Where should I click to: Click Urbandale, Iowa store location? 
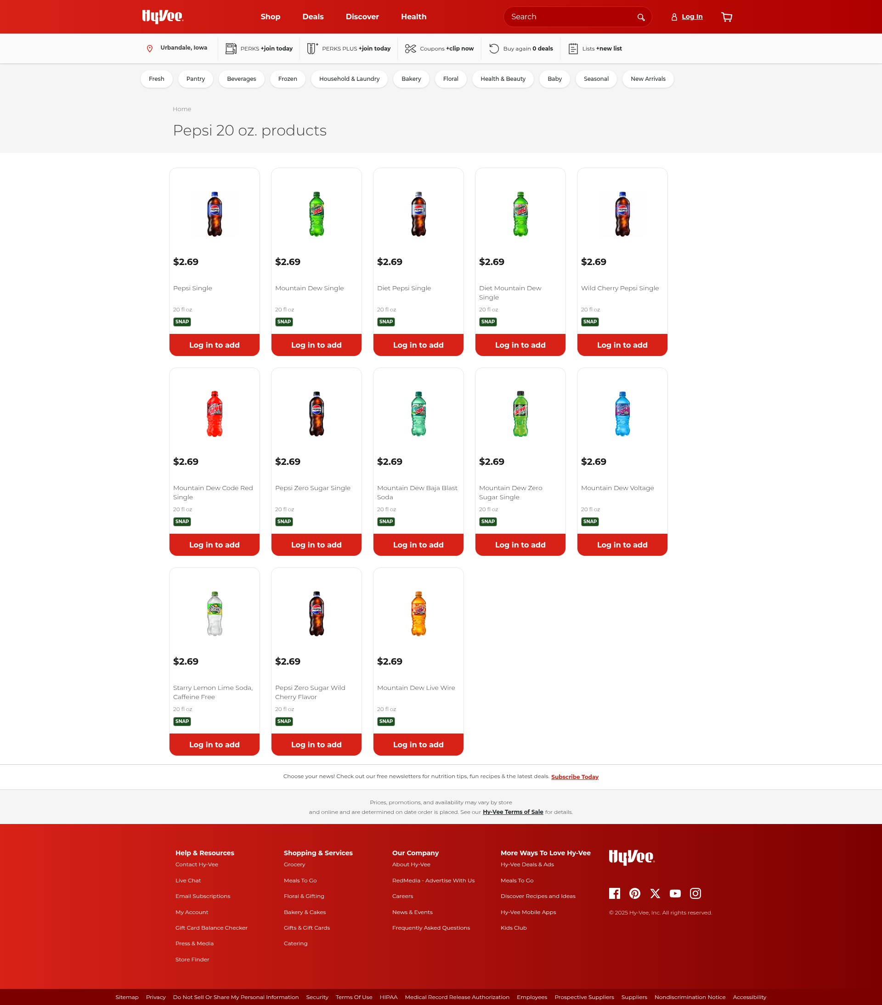point(184,48)
